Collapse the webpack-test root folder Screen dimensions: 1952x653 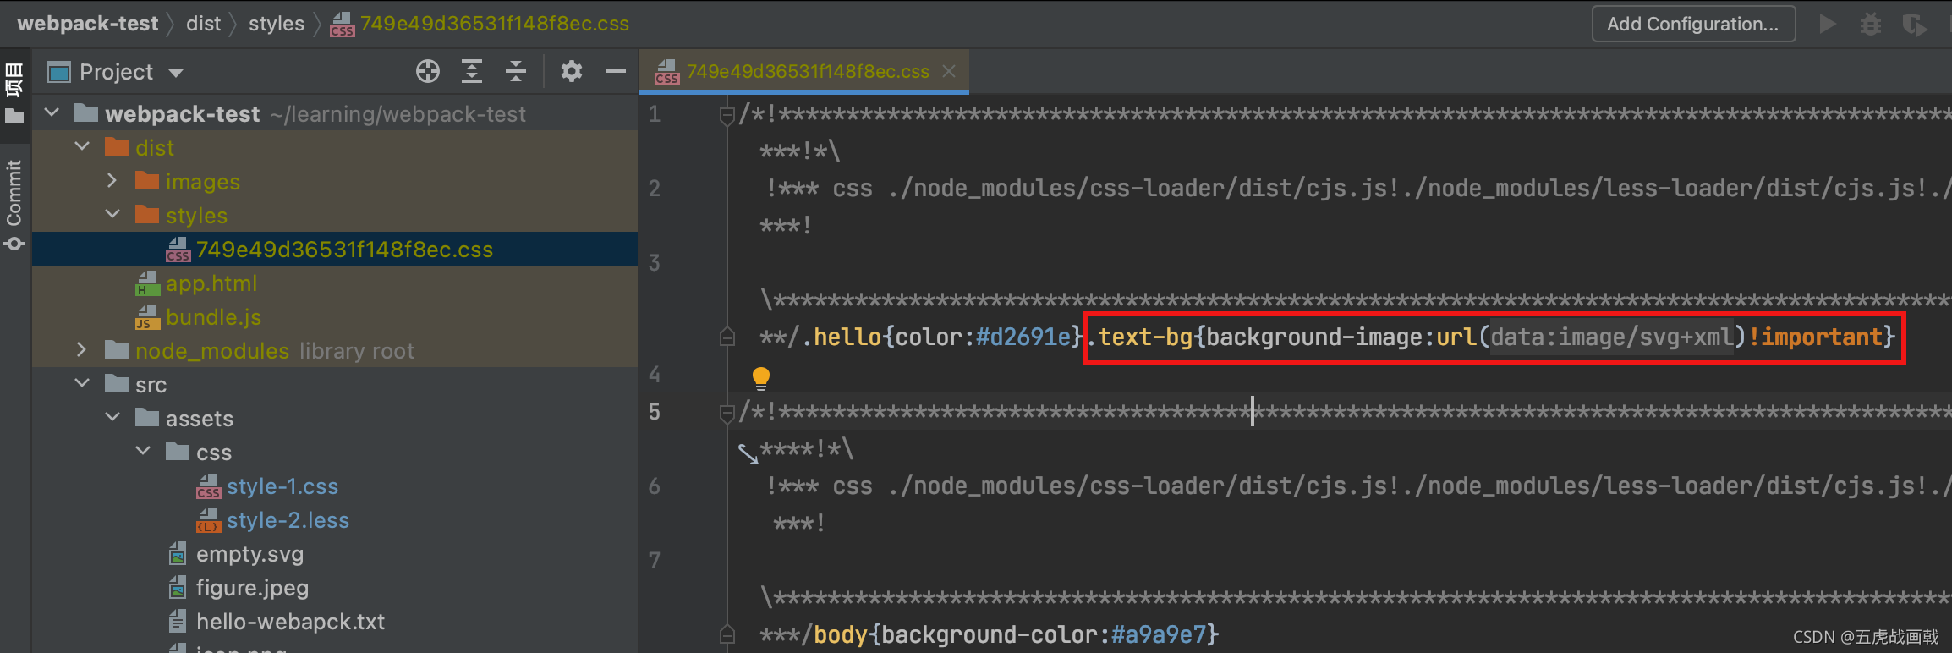[52, 112]
